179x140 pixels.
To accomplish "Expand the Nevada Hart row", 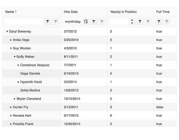I will 11,115.
